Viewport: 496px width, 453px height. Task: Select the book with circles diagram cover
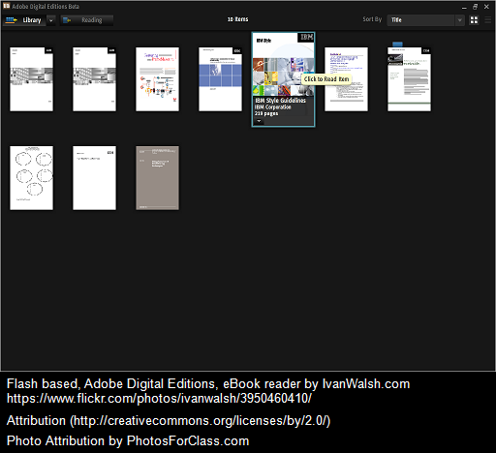[x=31, y=178]
